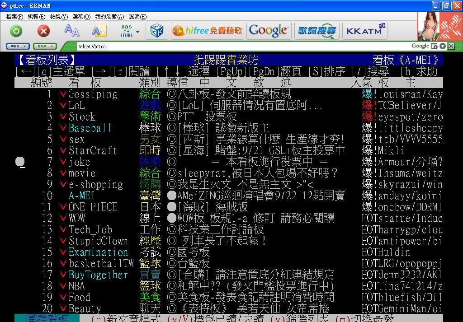Click the highlighted AA text color icon

click(99, 31)
